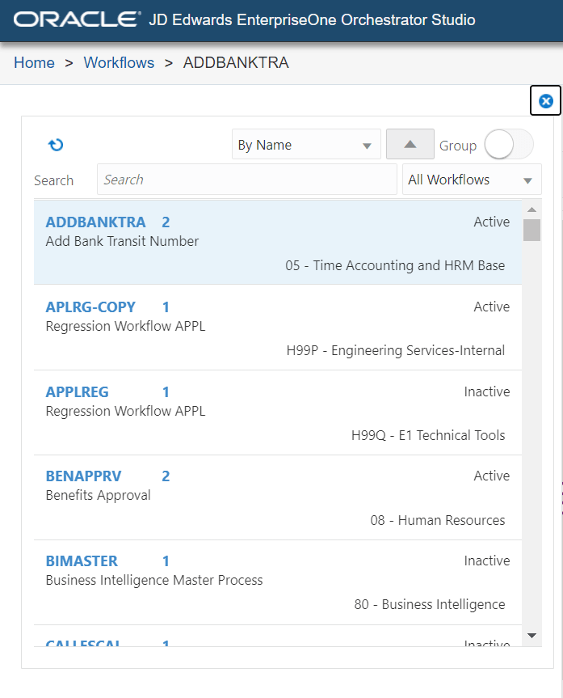The width and height of the screenshot is (563, 698).
Task: Expand the All Workflows filter dropdown
Action: [x=471, y=180]
